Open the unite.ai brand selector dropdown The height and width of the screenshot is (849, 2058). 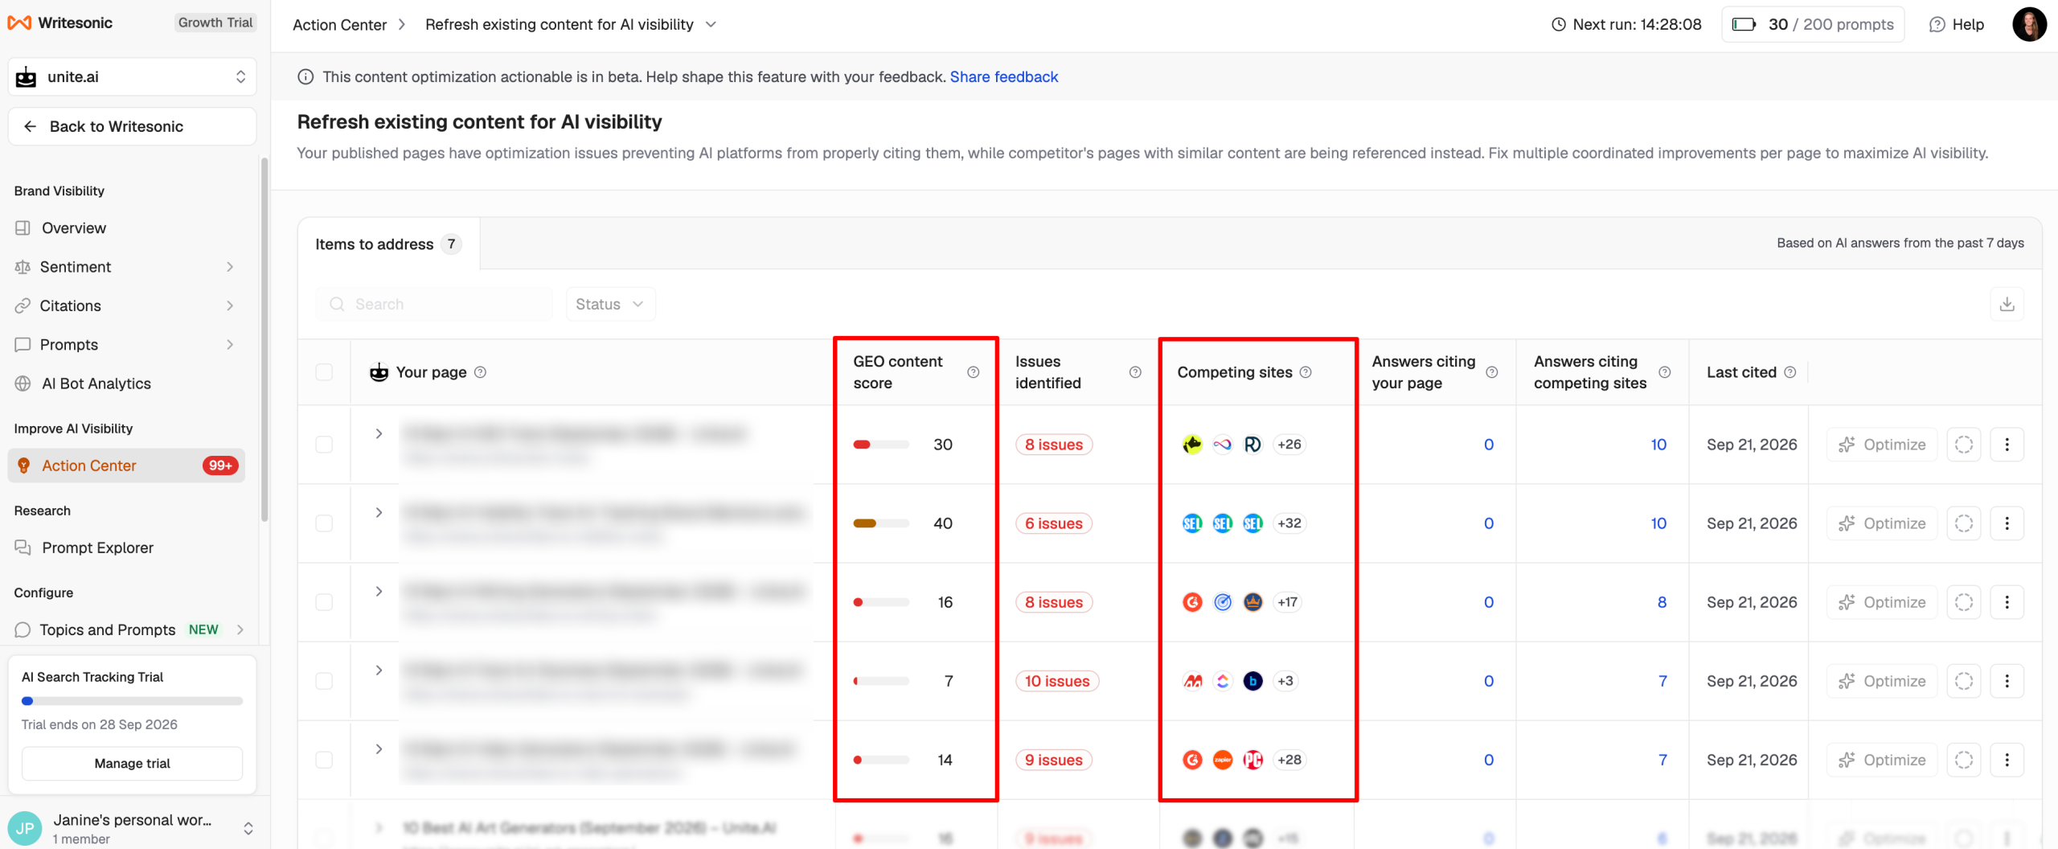[132, 76]
